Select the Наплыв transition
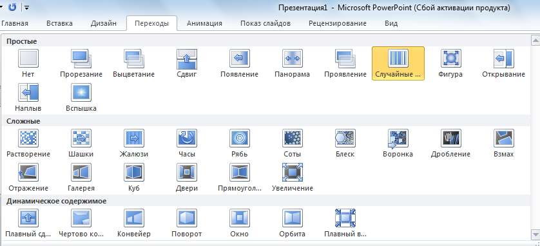Viewport: 540px width, 246px height. tap(28, 97)
